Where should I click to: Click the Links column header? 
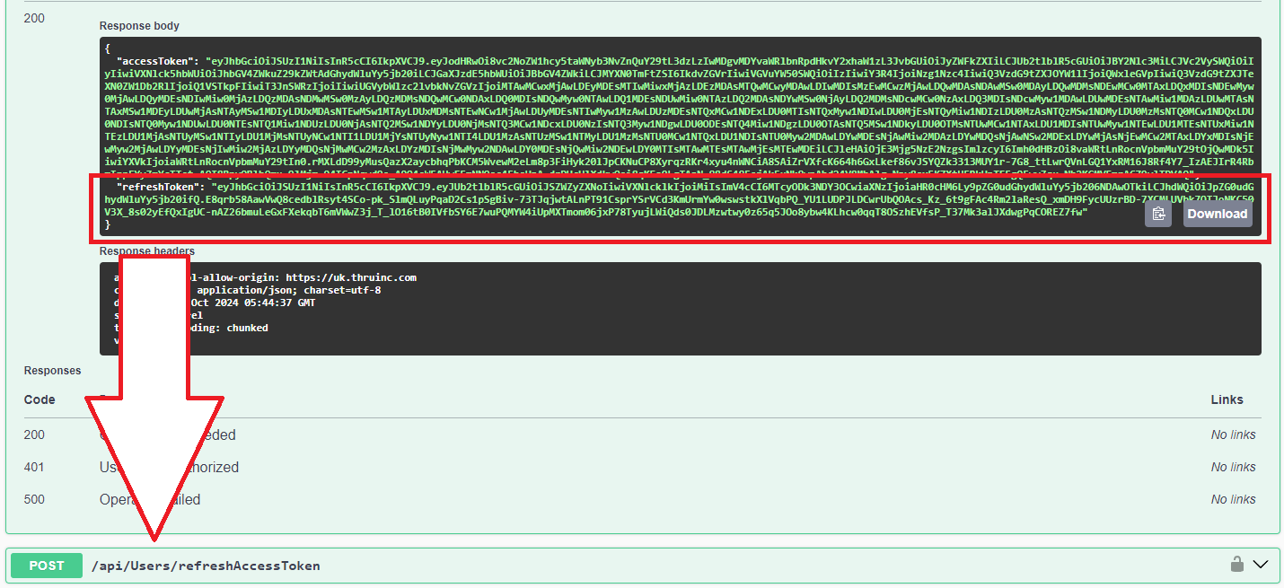click(x=1227, y=399)
